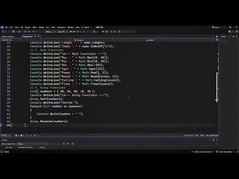This screenshot has height=179, width=239.
Task: Pin the Properties panel
Action: pos(233,37)
